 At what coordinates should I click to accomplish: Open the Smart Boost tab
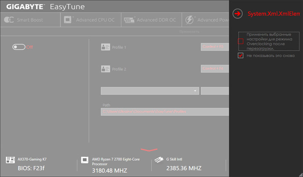point(30,20)
